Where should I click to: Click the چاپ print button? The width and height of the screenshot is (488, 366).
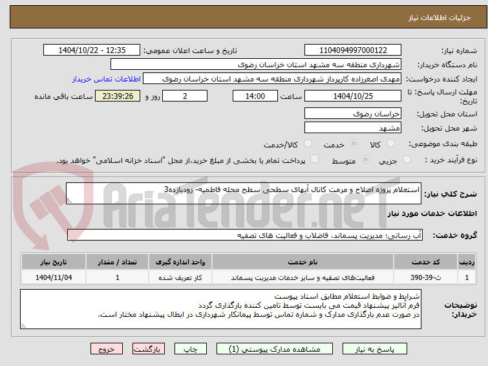[x=191, y=349]
